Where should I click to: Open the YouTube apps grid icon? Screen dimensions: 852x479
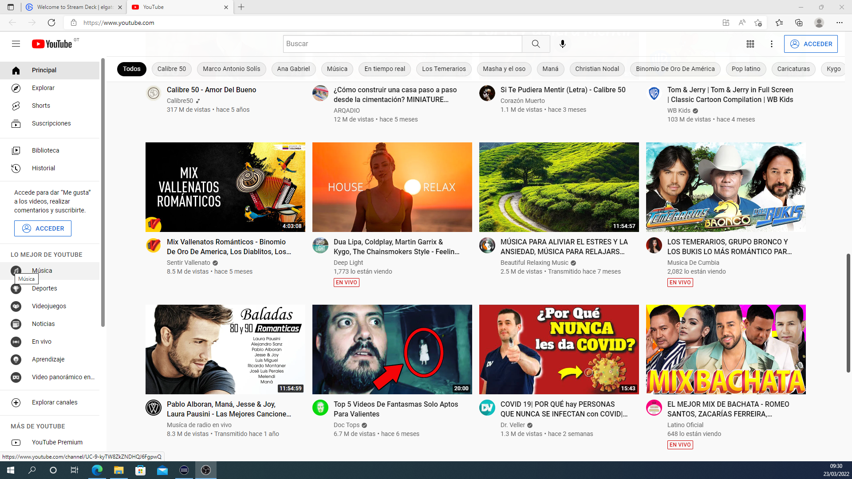(x=750, y=44)
